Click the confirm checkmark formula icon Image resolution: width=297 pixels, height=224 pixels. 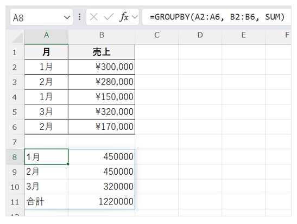coord(109,17)
